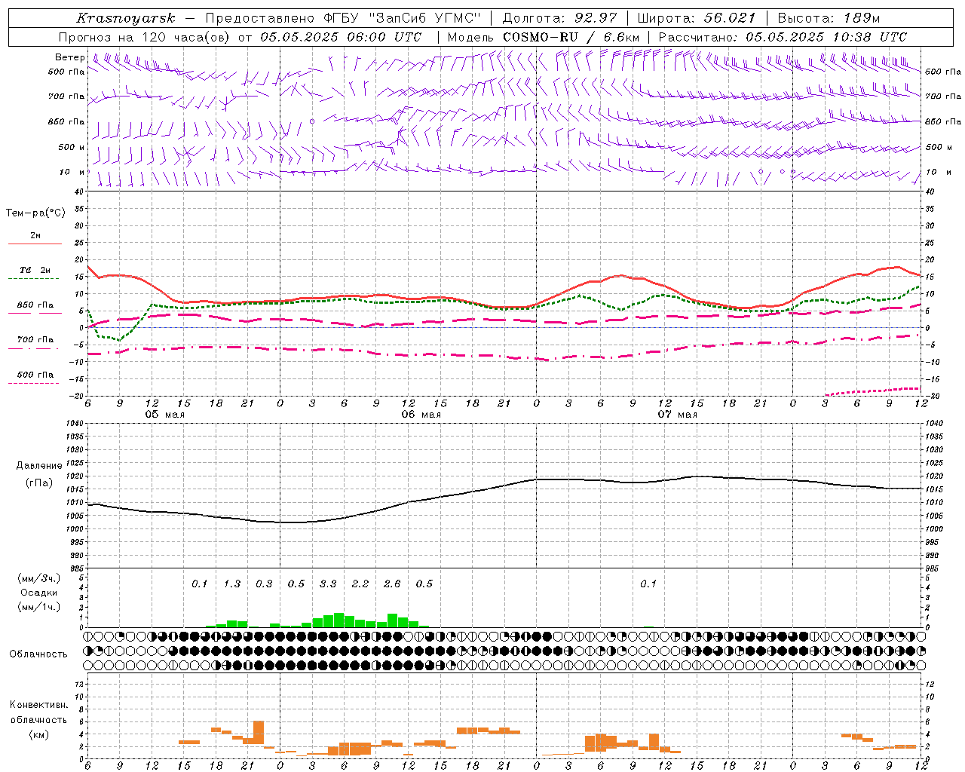965x772 pixels.
Task: Click the 2.2 precipitation value
Action: tap(360, 584)
